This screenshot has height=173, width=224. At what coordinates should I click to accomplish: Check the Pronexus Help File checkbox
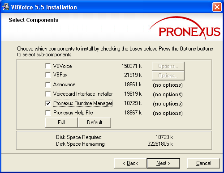48,113
